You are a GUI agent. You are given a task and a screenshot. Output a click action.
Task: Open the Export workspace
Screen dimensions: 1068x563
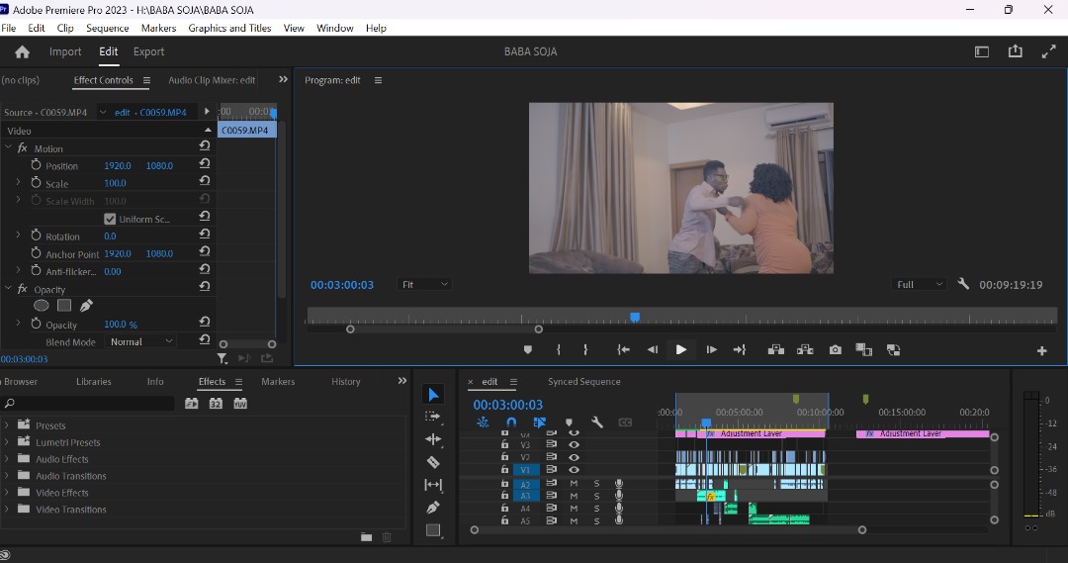pos(148,51)
